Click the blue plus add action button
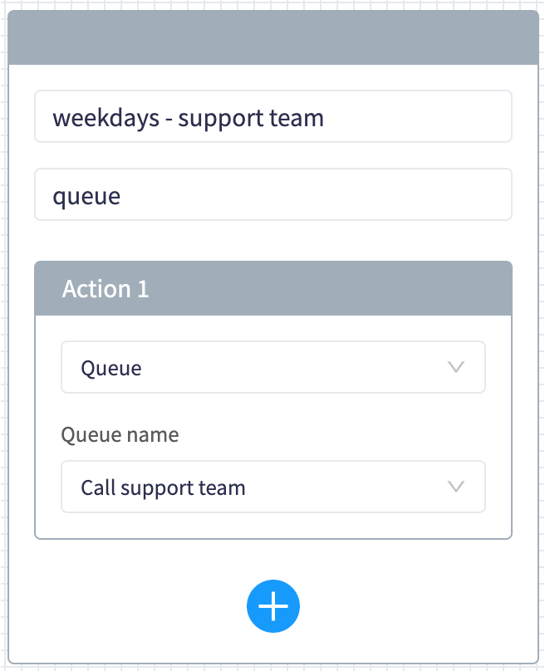 [x=272, y=606]
